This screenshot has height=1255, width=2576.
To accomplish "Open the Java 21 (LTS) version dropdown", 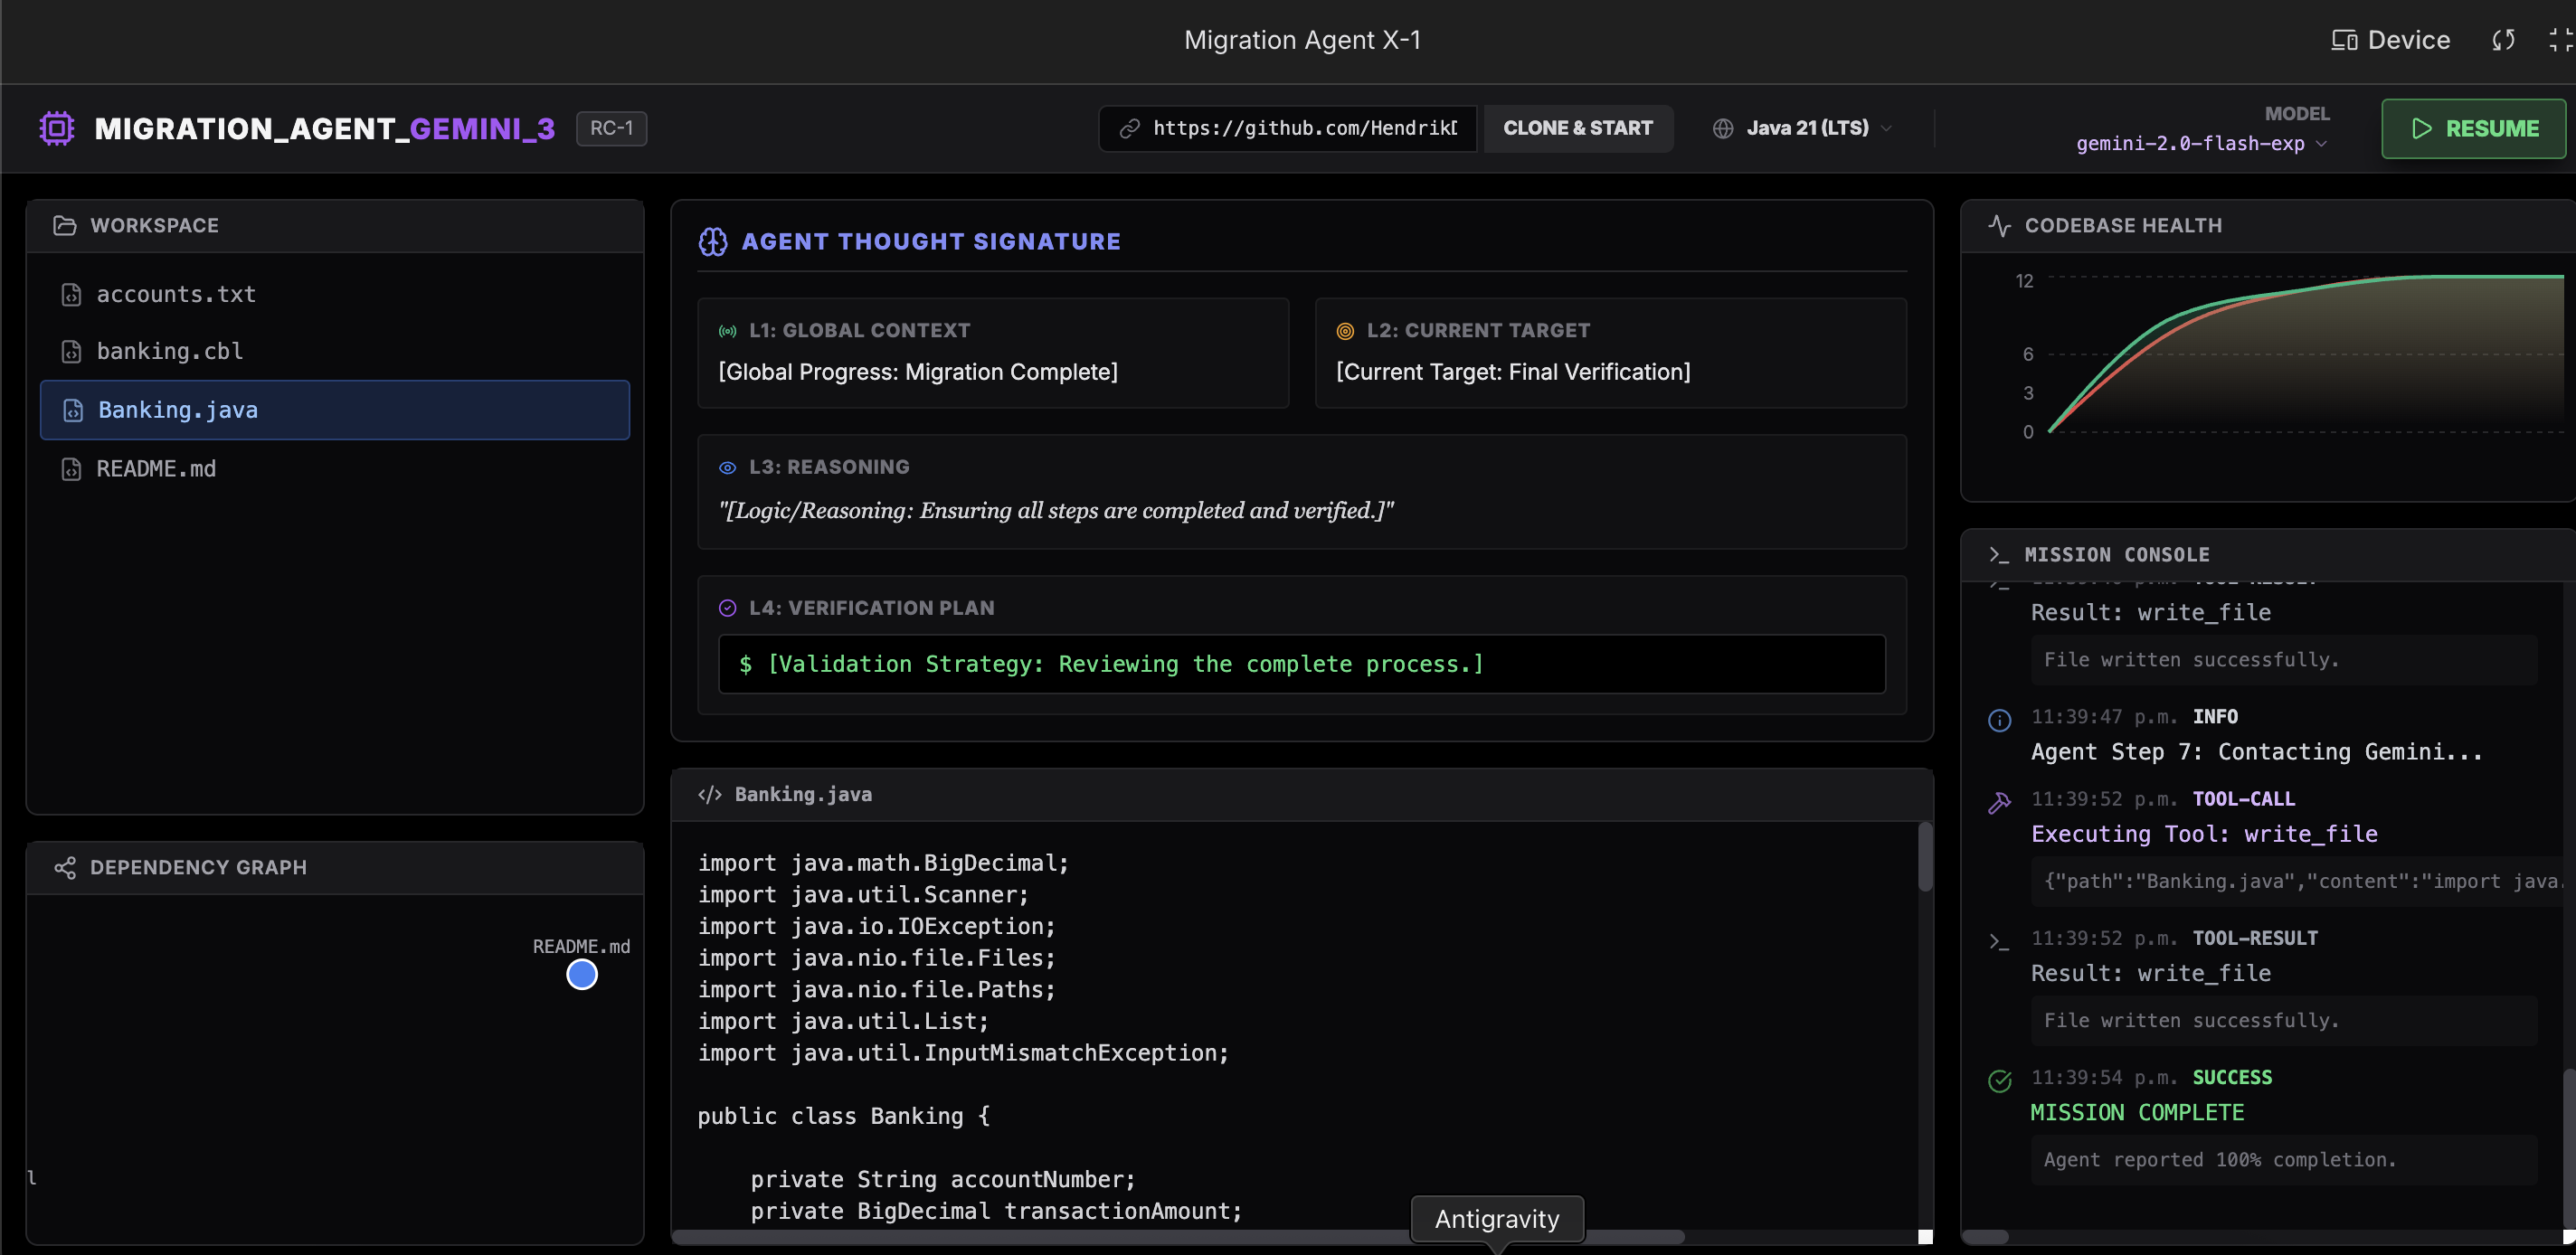I will (1806, 128).
